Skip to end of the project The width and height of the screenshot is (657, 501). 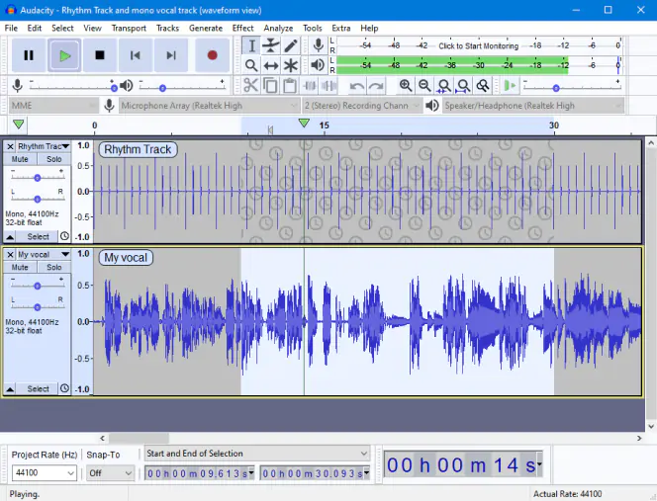[x=171, y=55]
